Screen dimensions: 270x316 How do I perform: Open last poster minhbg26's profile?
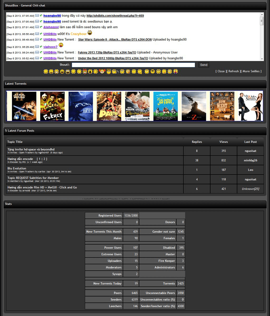tap(250, 161)
